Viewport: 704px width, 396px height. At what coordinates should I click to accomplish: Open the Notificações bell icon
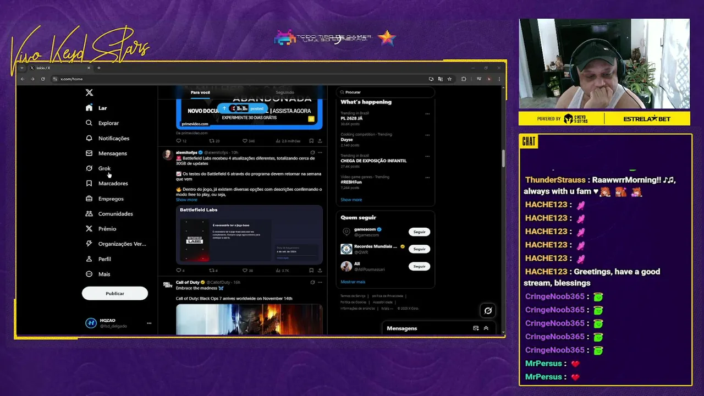(x=89, y=138)
